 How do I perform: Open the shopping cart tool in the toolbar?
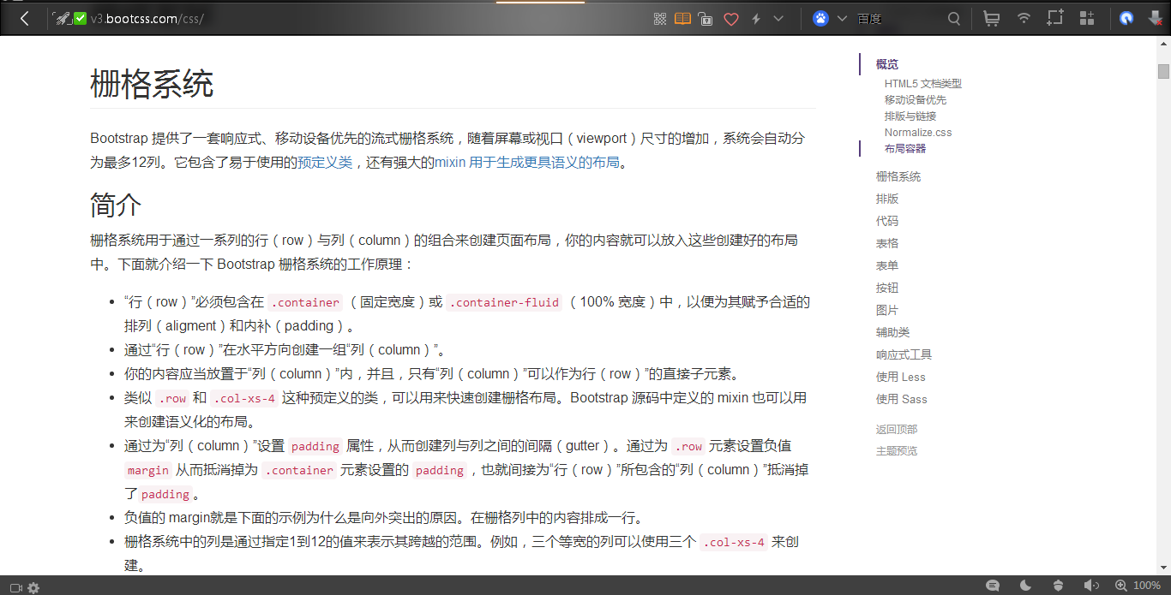point(992,18)
